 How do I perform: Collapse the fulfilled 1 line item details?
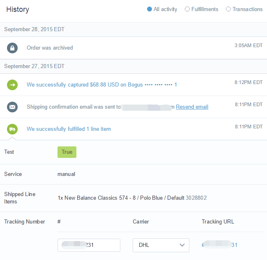pyautogui.click(x=69, y=129)
